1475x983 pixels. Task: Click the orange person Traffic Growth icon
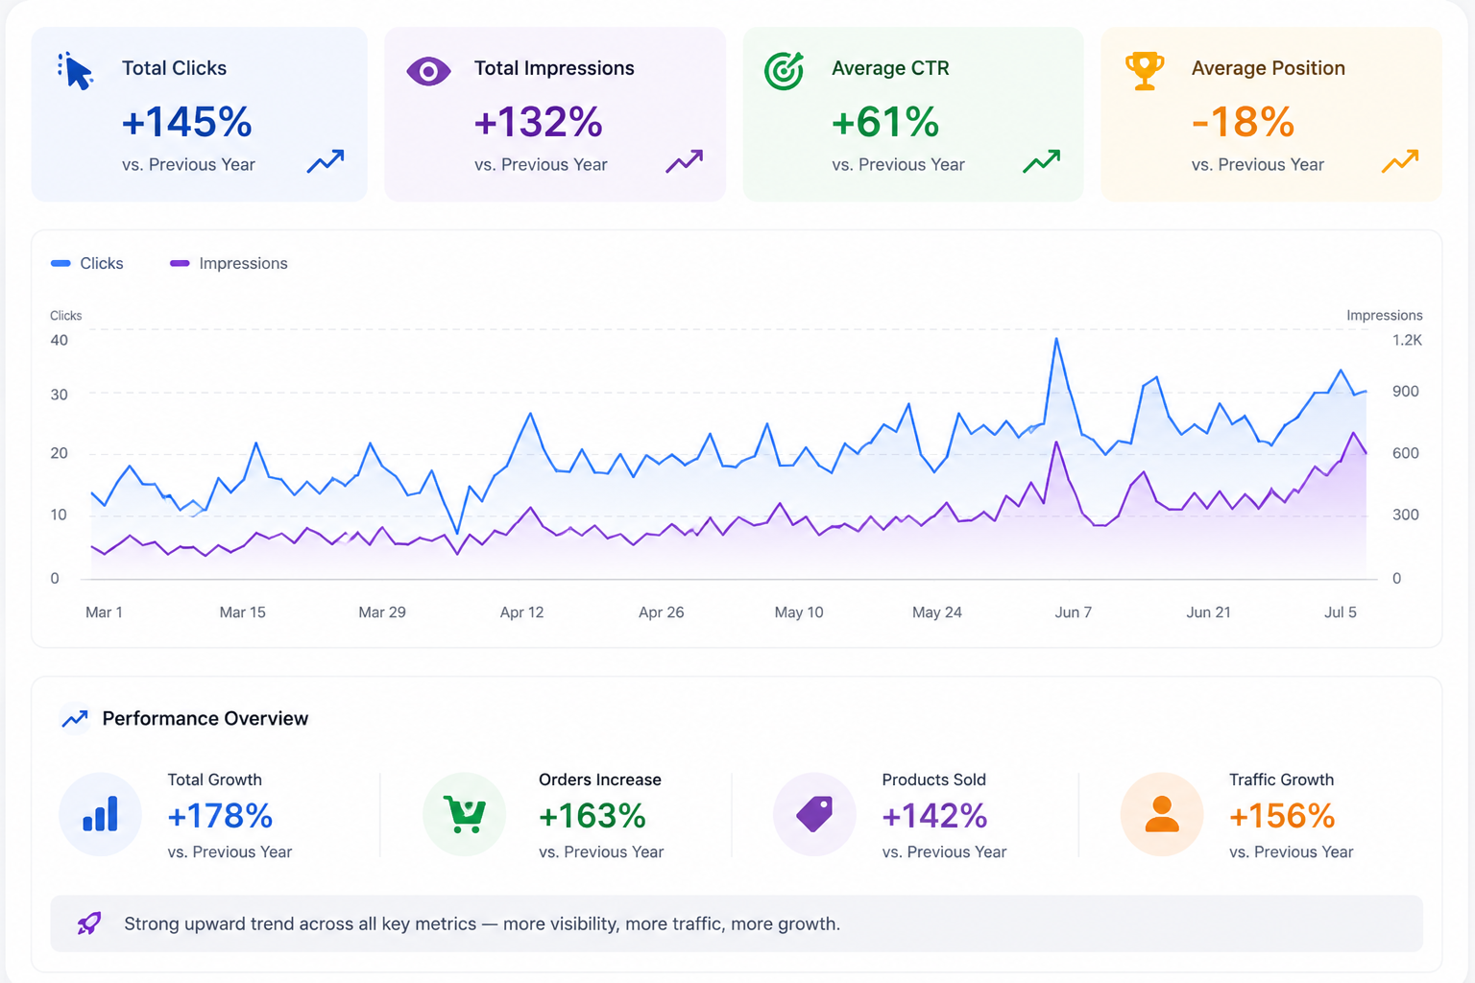1162,814
